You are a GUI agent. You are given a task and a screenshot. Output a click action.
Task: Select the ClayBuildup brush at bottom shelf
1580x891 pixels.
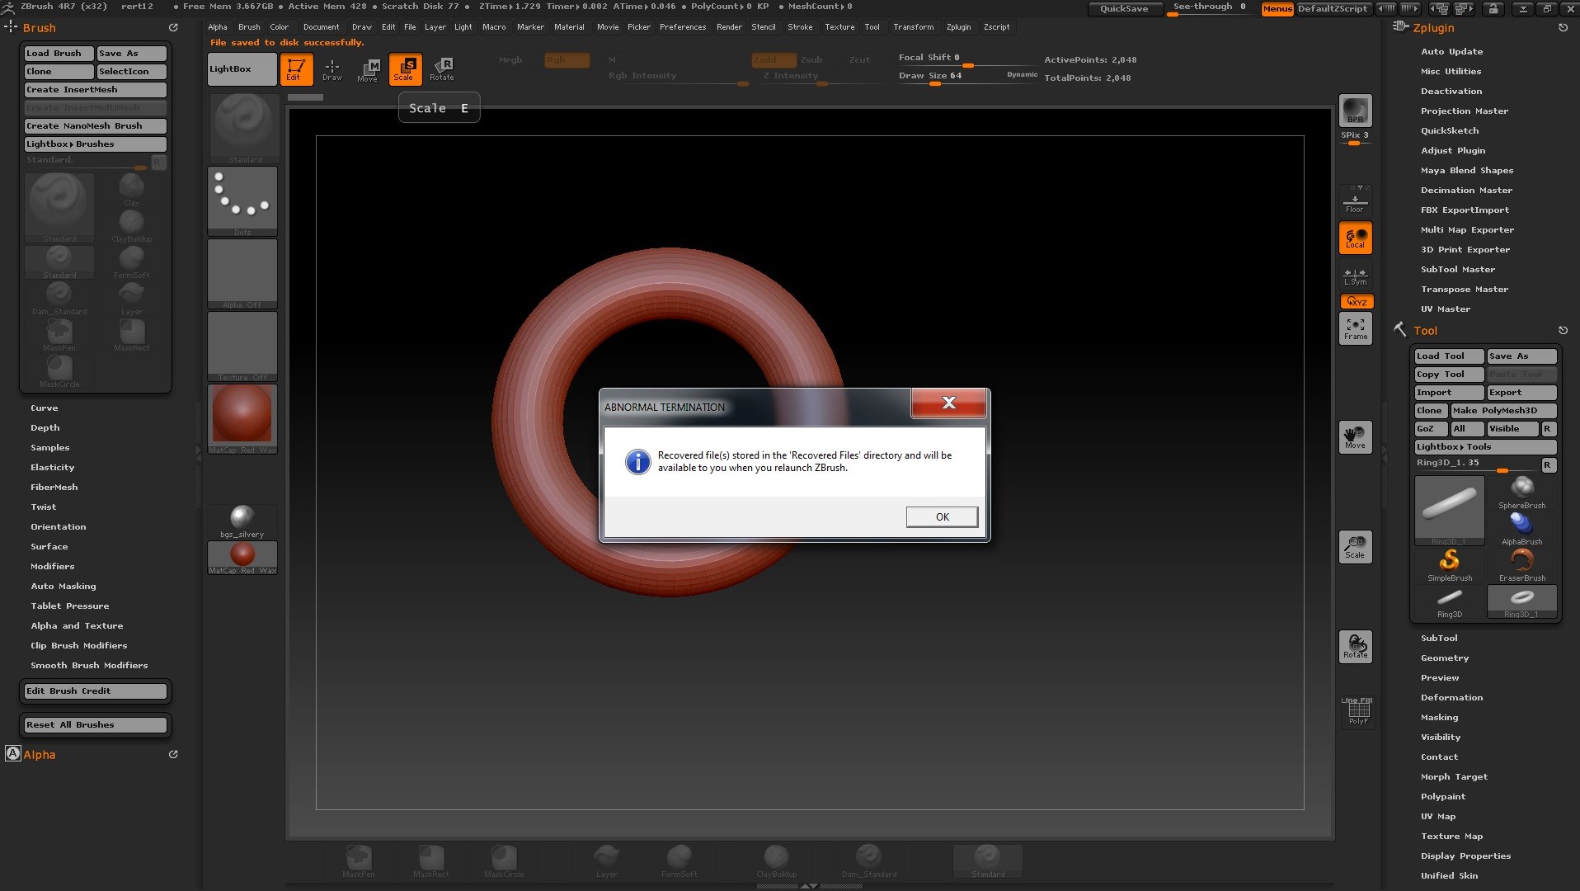point(776,860)
